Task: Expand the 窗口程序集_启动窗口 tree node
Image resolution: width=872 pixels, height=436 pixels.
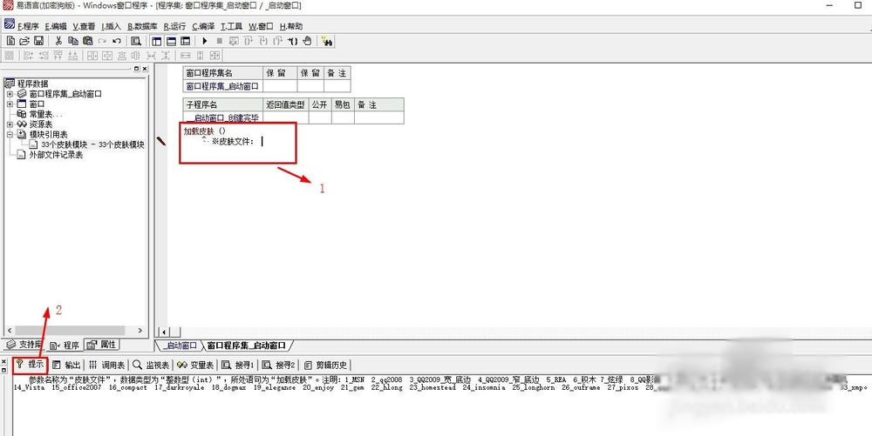Action: (10, 94)
